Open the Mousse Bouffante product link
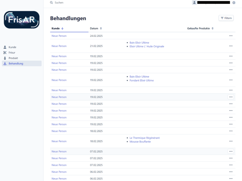The height and width of the screenshot is (181, 242). click(x=140, y=142)
